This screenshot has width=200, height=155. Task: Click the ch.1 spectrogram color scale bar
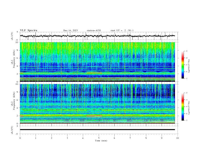coord(183,65)
